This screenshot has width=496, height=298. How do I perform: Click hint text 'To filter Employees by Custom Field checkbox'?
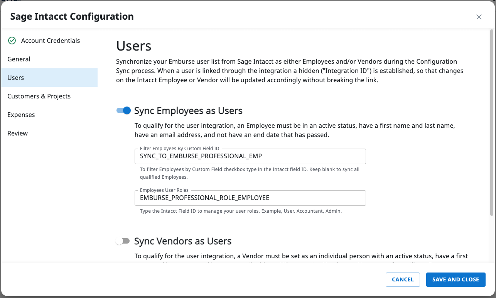point(250,173)
